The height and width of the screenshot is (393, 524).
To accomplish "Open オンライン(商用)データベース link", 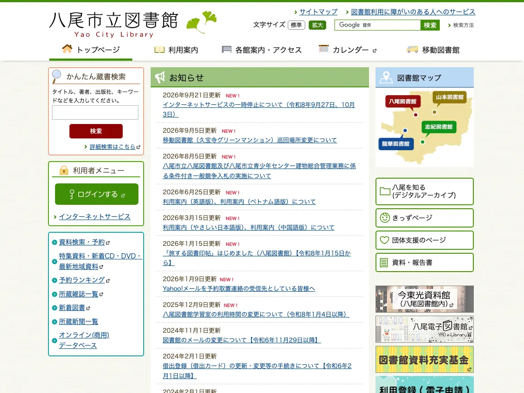I will (x=84, y=340).
